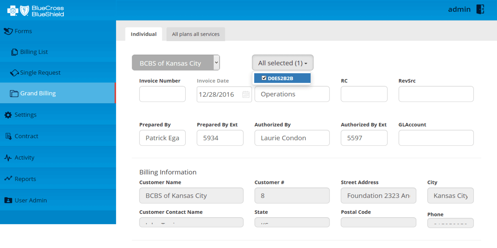Image resolution: width=497 pixels, height=248 pixels.
Task: Click the Prepared By field
Action: coord(162,138)
